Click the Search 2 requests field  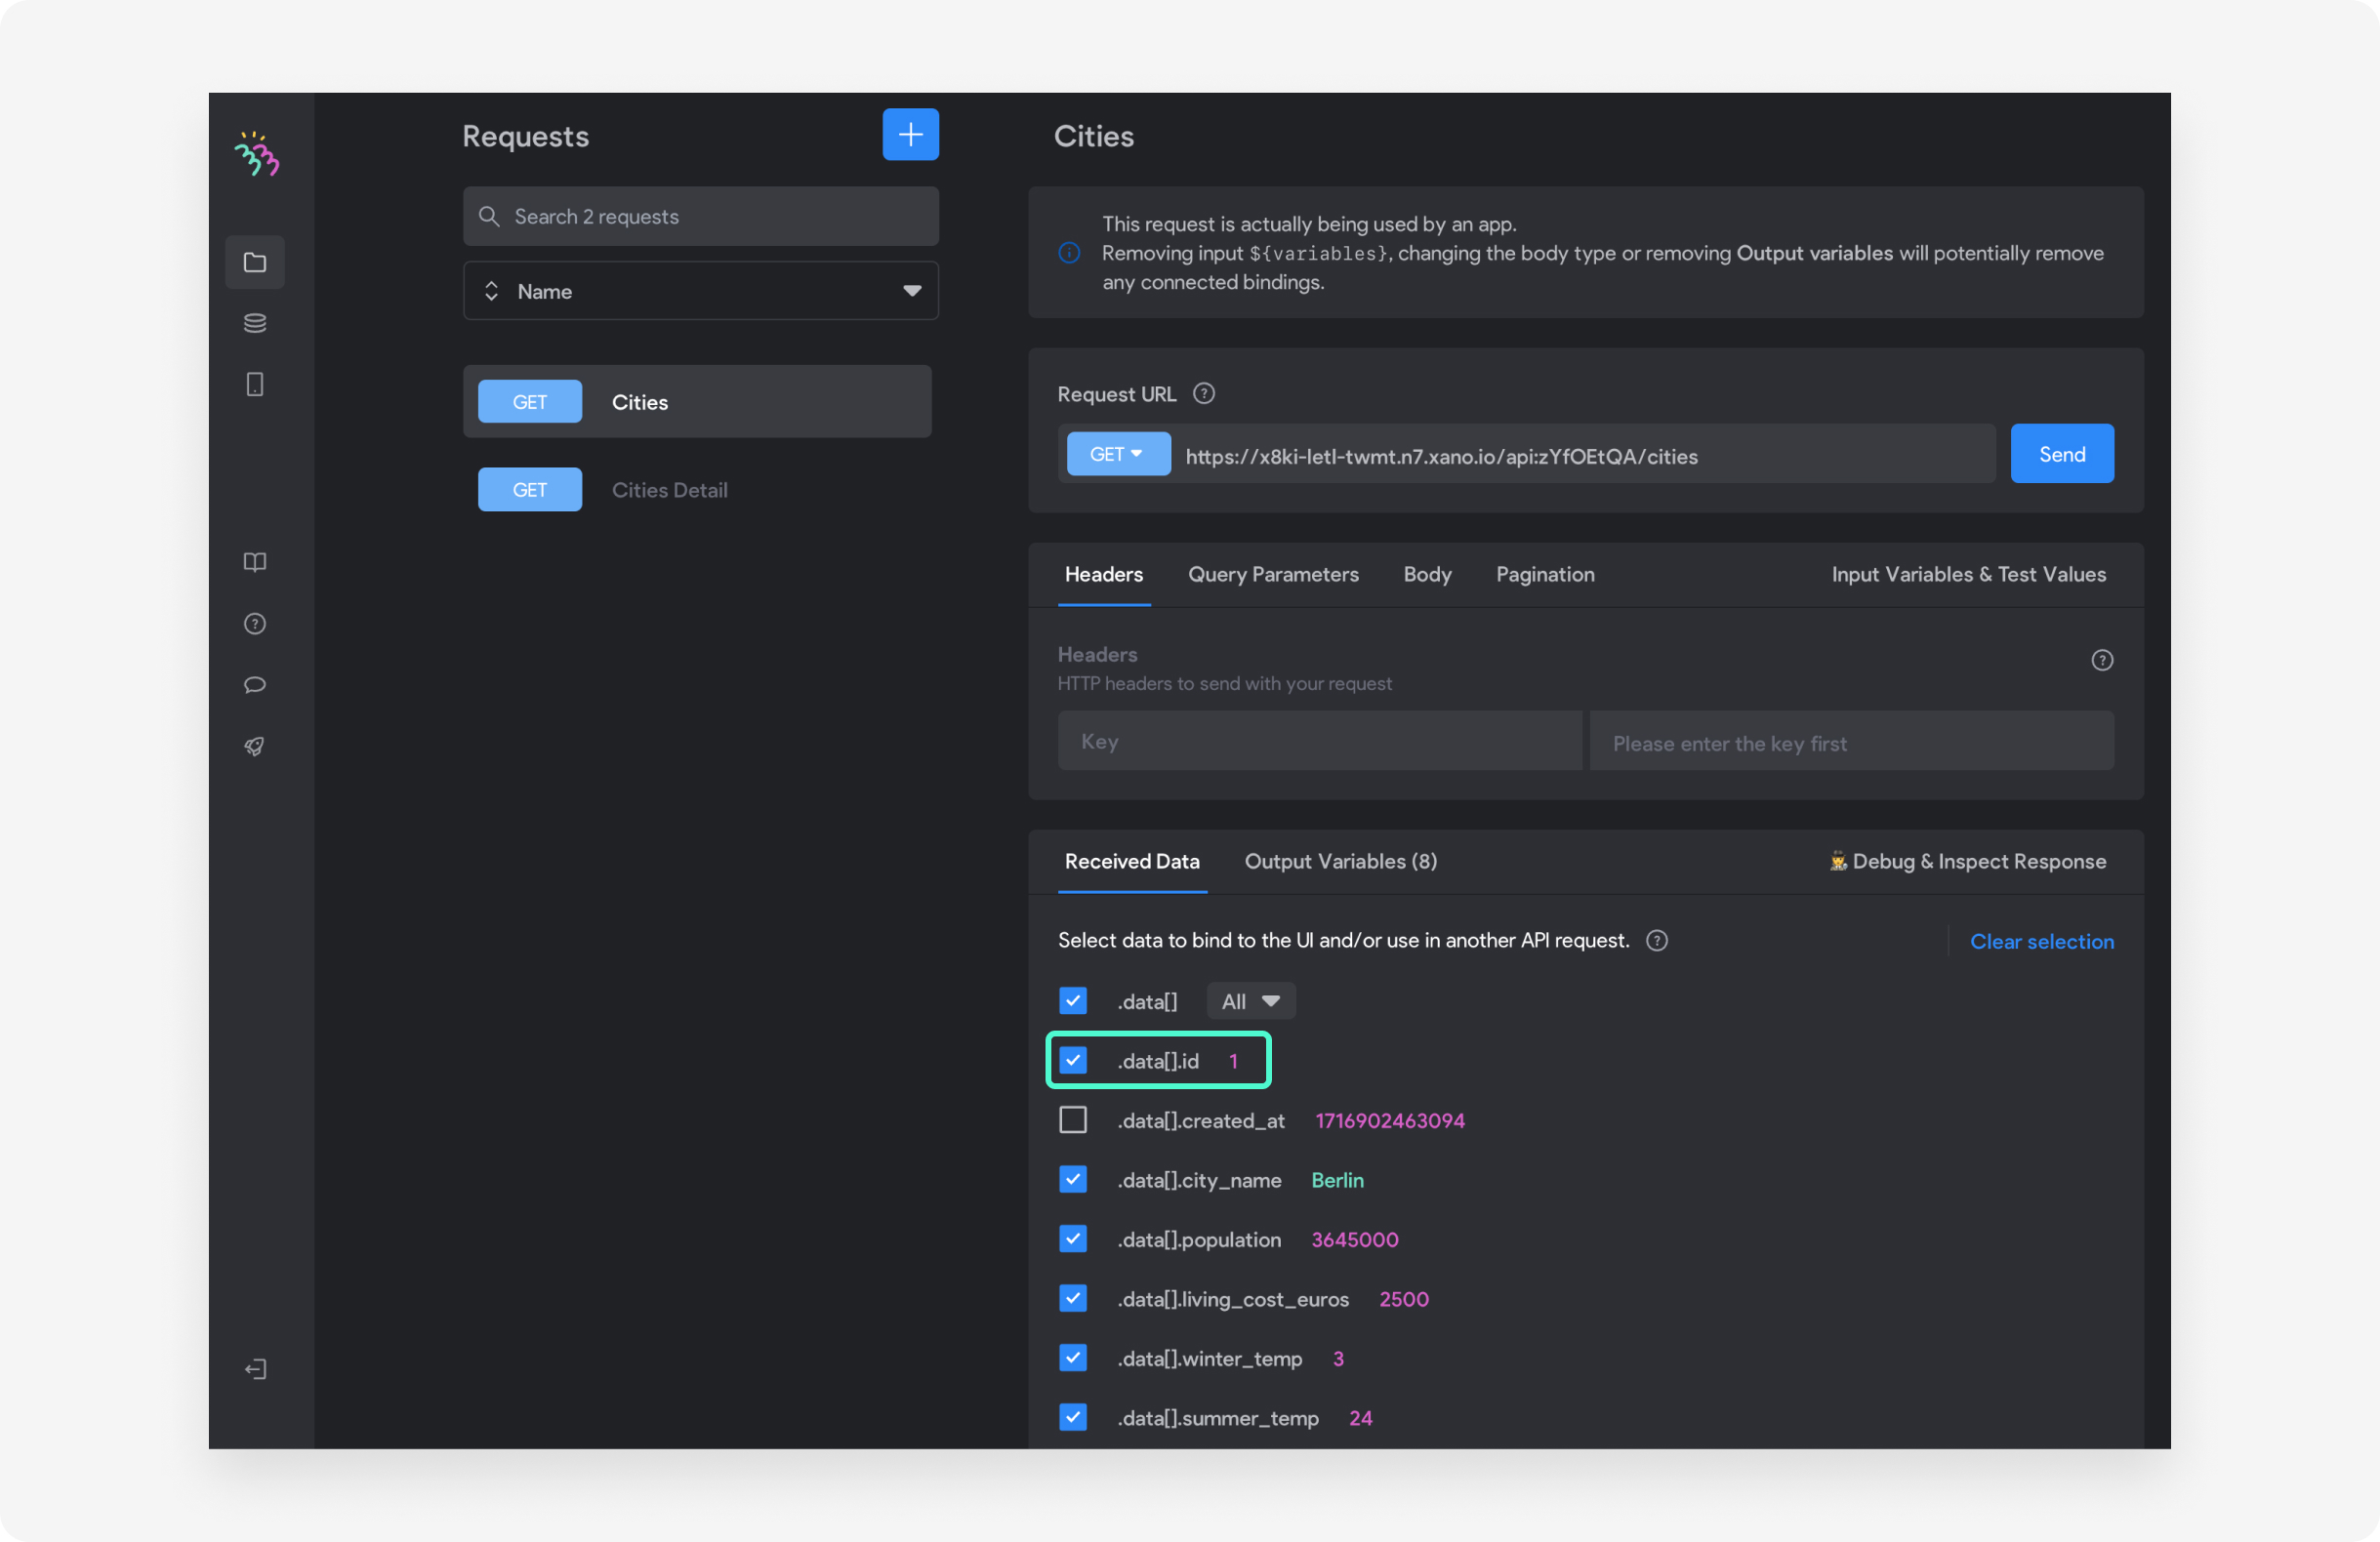pos(700,217)
